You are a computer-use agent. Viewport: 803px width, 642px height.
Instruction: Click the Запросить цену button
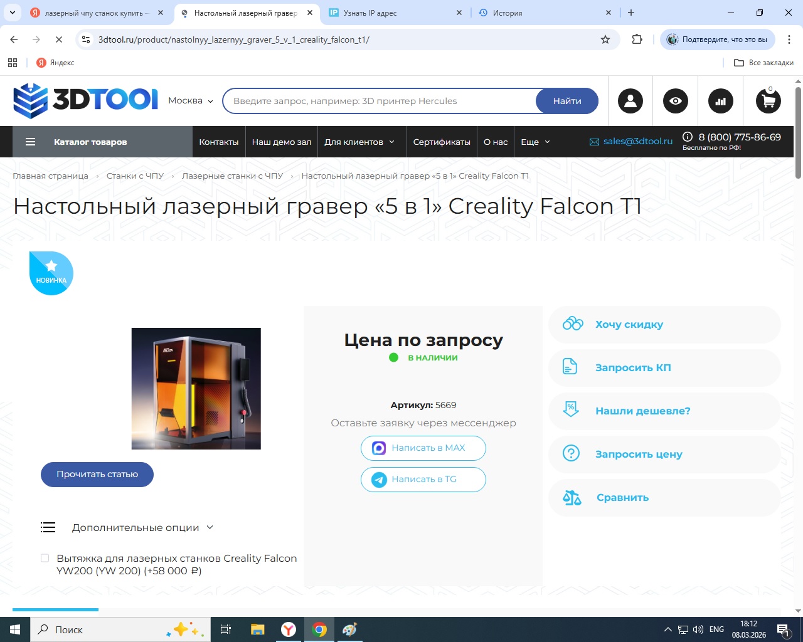664,454
